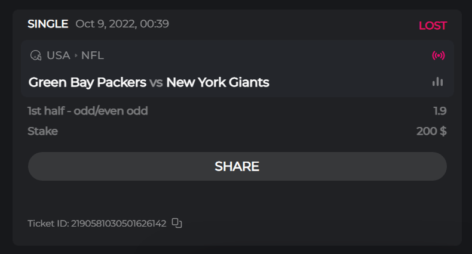The width and height of the screenshot is (472, 254).
Task: Click the 200 $ stake amount
Action: (431, 131)
